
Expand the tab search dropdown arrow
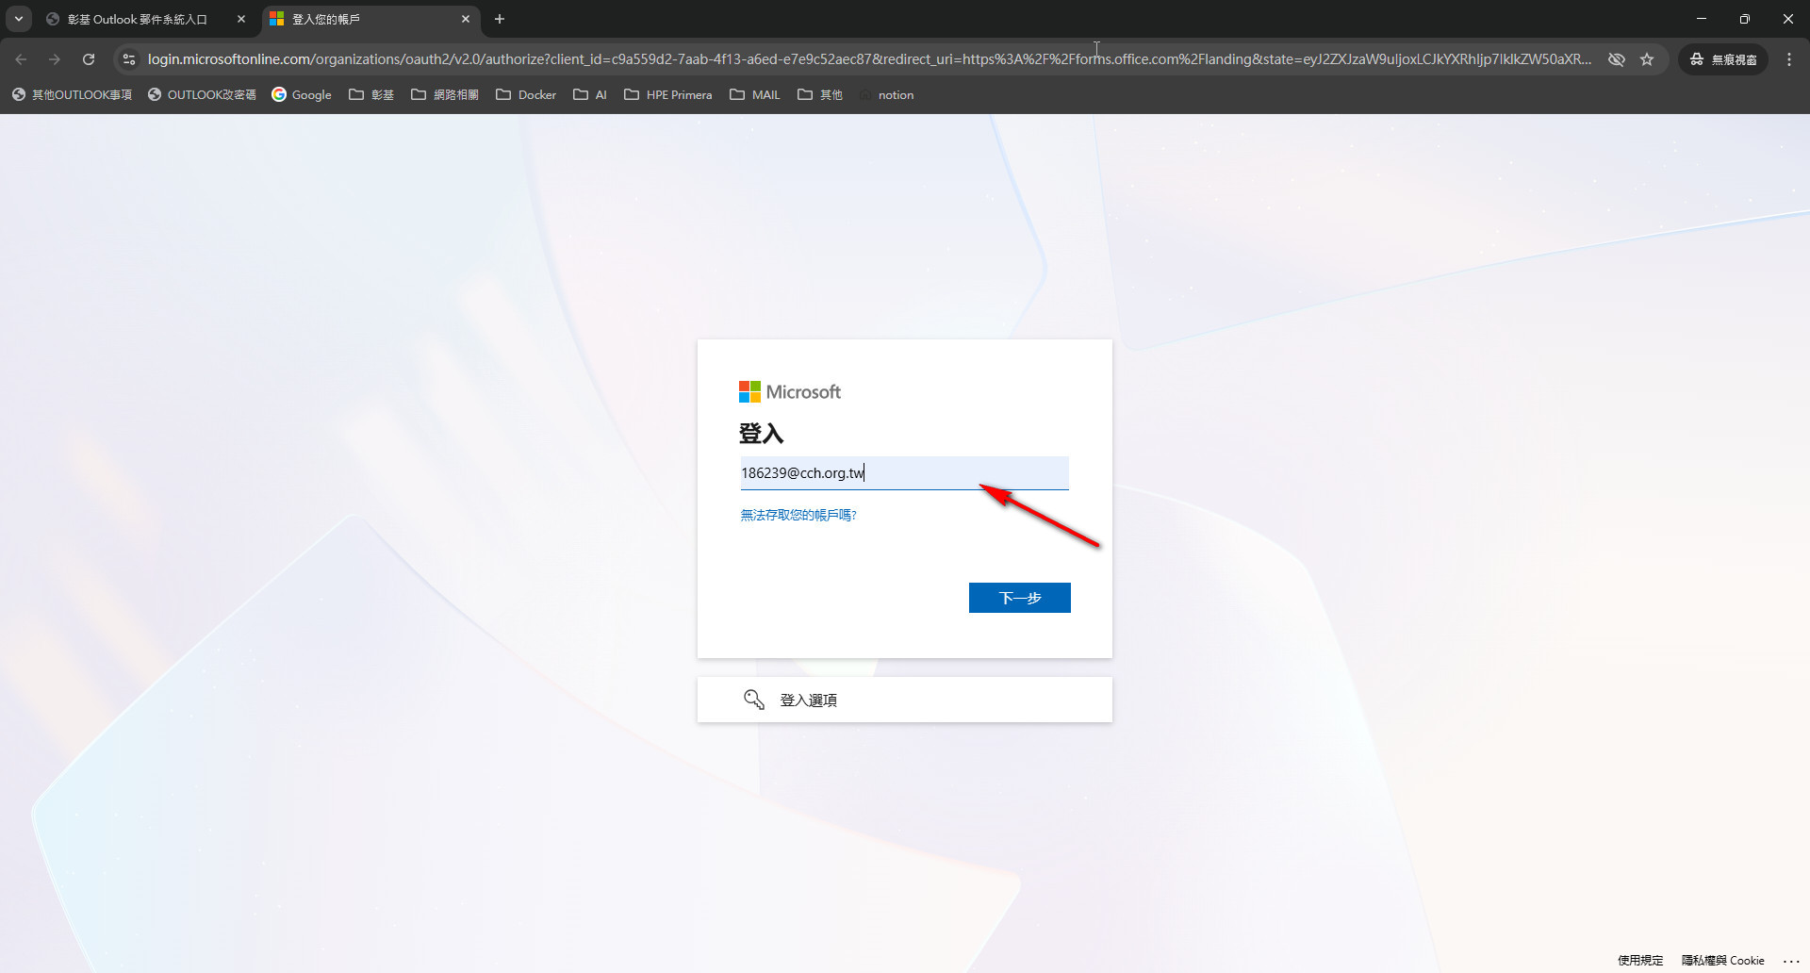(x=19, y=19)
